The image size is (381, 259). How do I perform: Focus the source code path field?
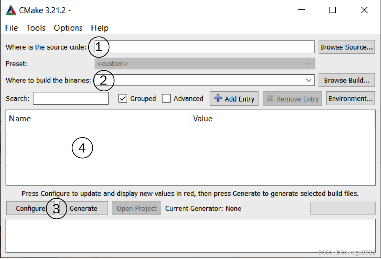coord(205,47)
